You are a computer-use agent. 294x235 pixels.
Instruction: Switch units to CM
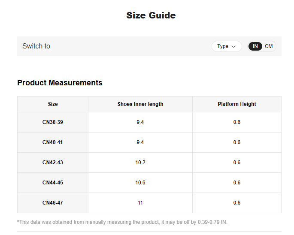click(x=269, y=46)
